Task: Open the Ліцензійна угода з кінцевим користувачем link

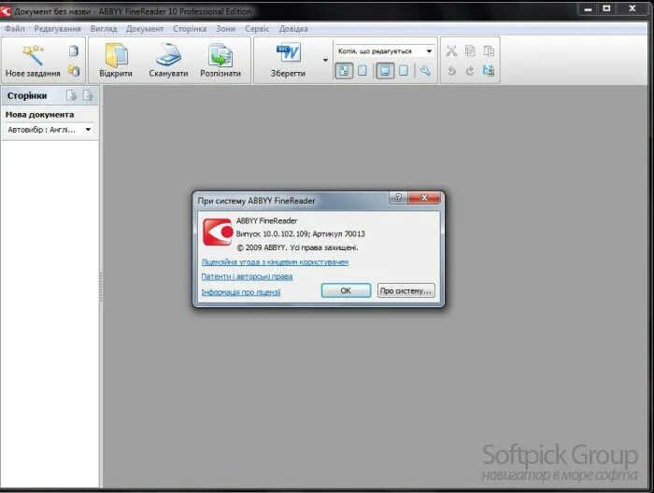Action: tap(275, 262)
